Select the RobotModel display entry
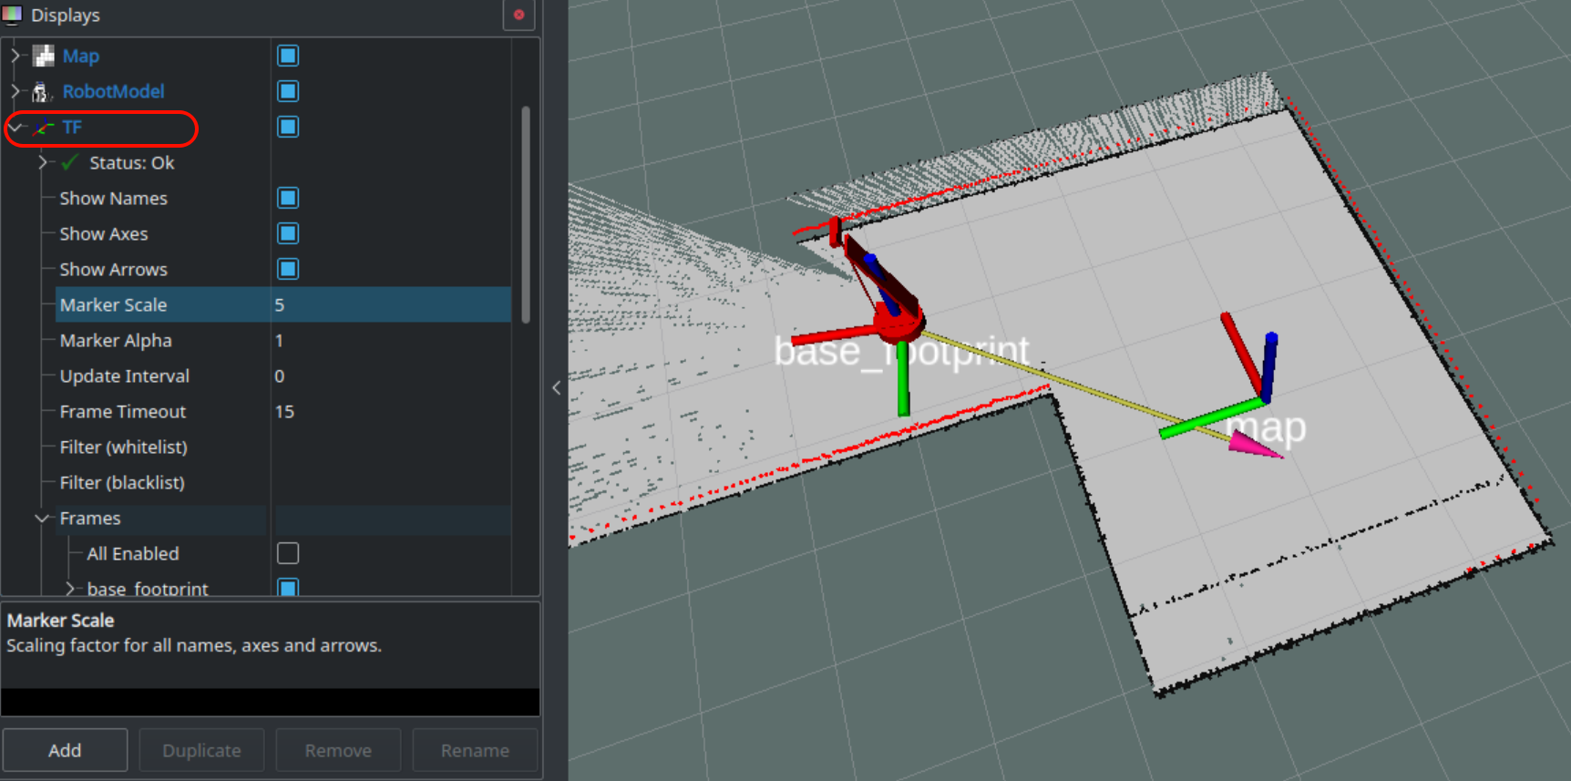1571x781 pixels. coord(113,92)
